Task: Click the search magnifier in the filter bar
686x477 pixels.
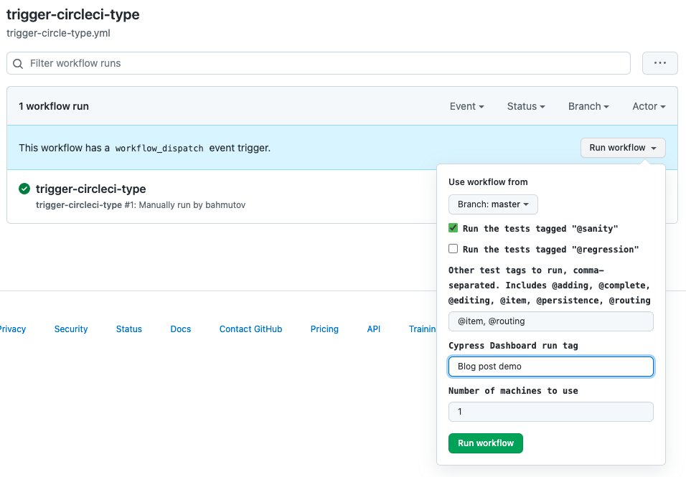Action: (x=18, y=63)
